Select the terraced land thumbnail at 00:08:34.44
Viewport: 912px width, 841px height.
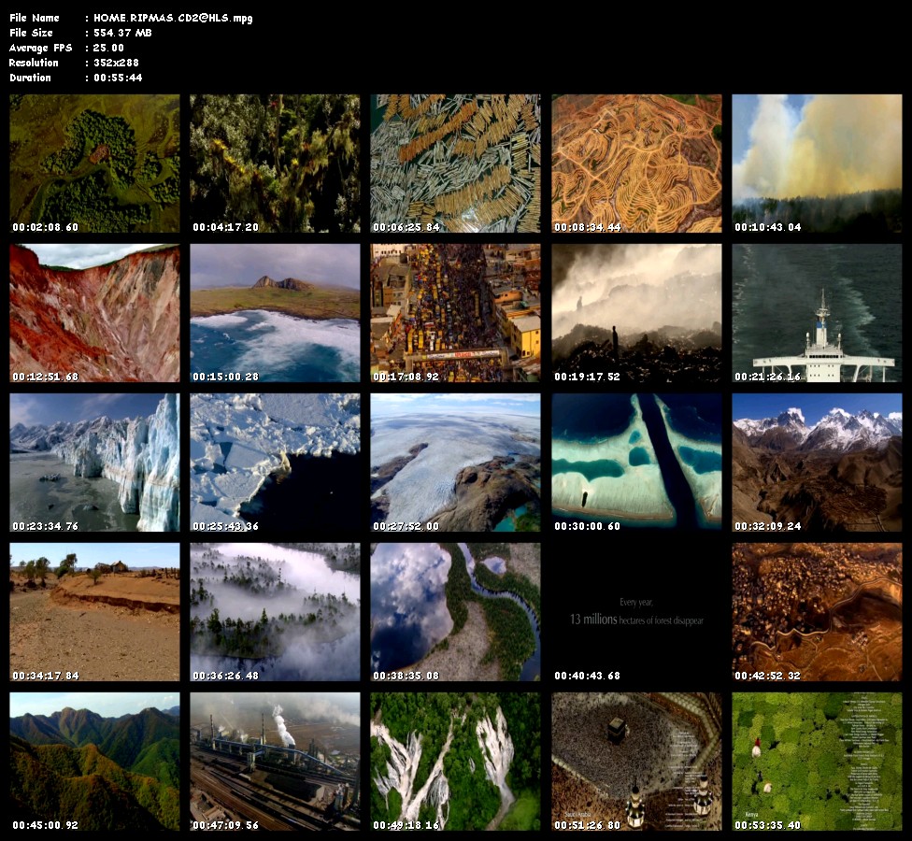pos(637,164)
